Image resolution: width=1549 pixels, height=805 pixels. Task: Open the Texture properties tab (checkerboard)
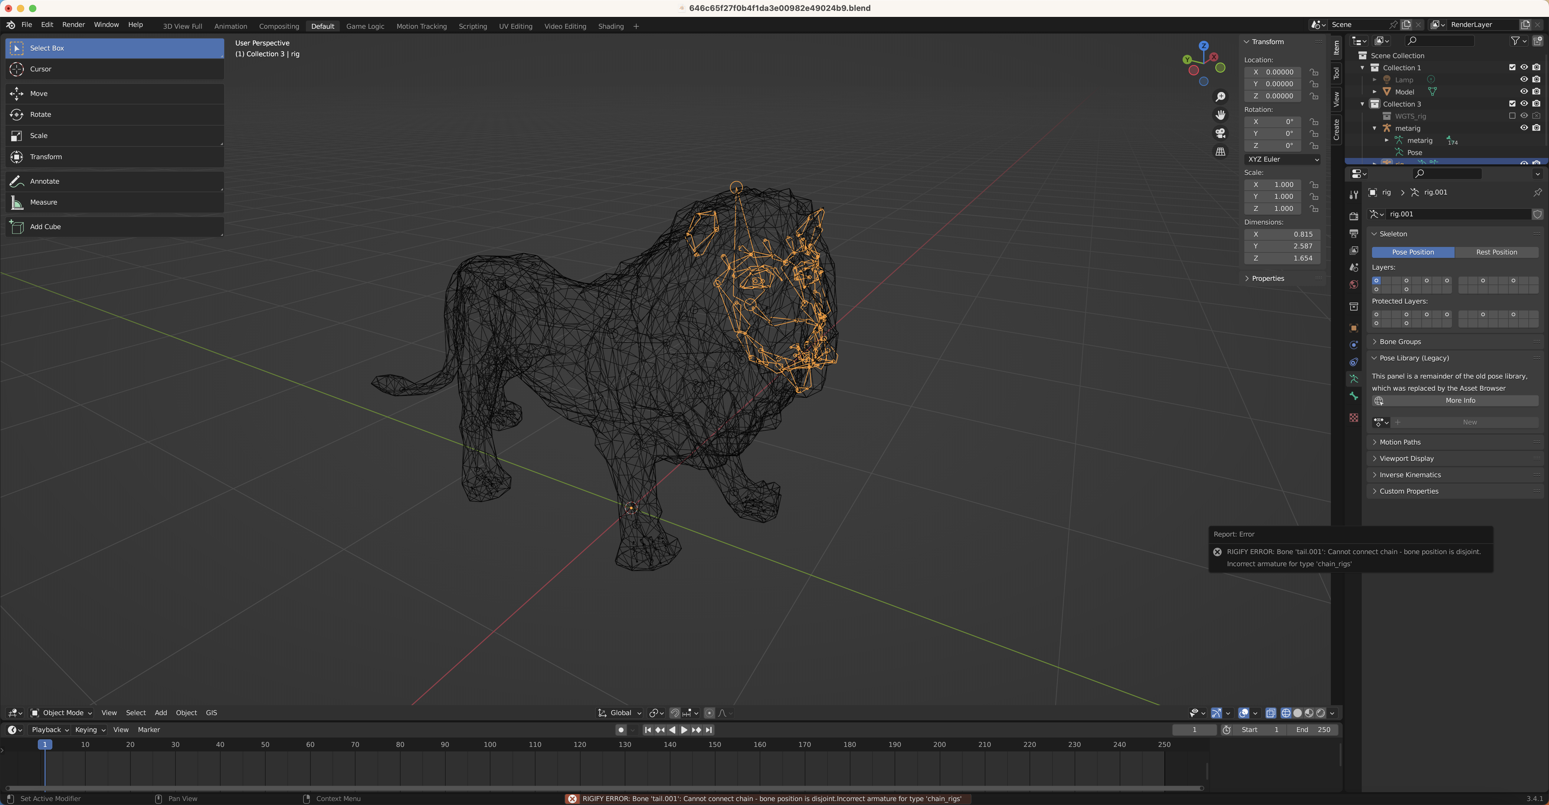coord(1354,418)
